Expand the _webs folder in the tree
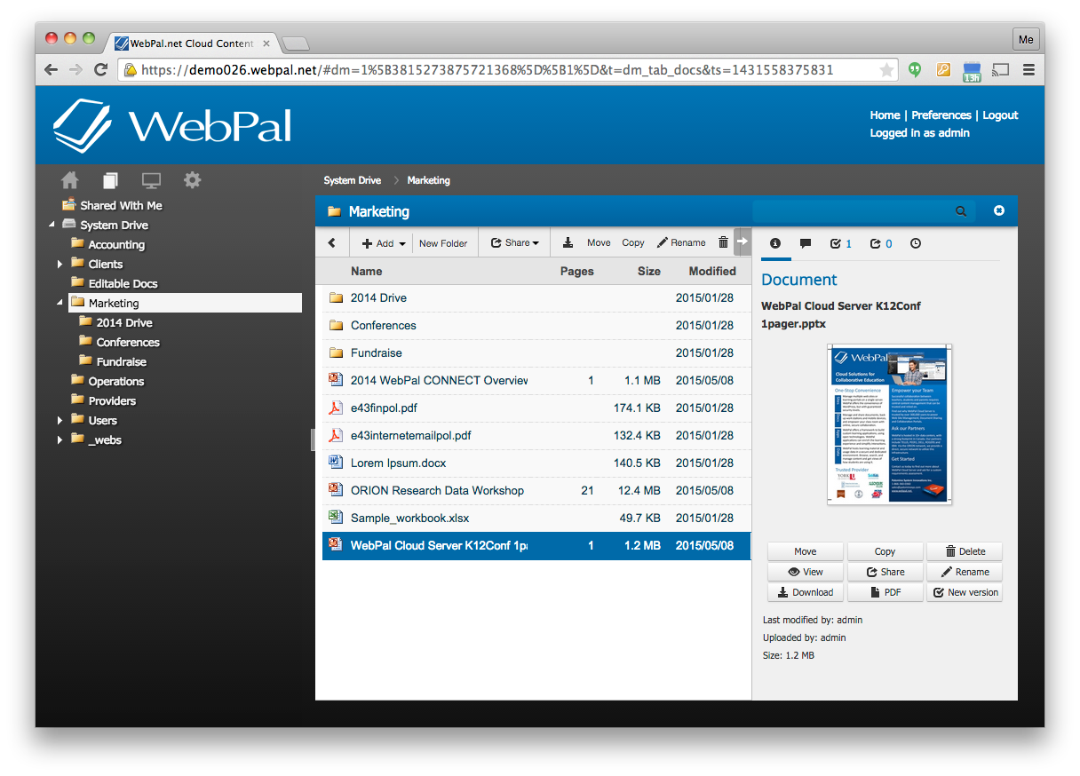 coord(60,439)
